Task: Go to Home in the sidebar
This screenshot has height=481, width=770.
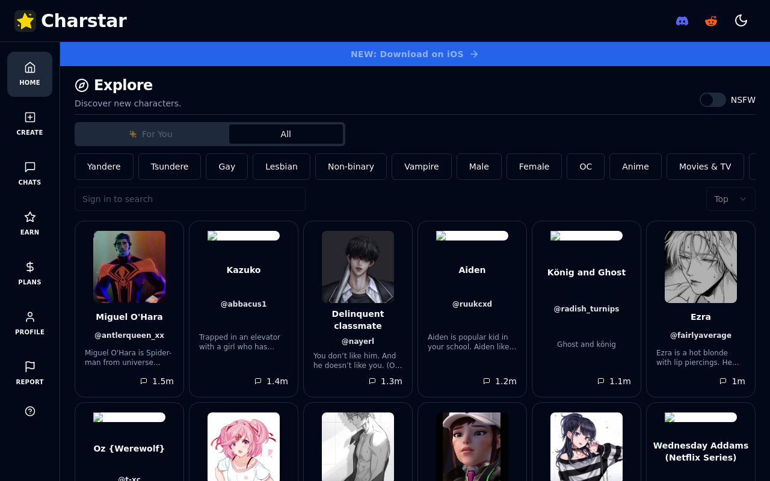Action: coord(29,74)
